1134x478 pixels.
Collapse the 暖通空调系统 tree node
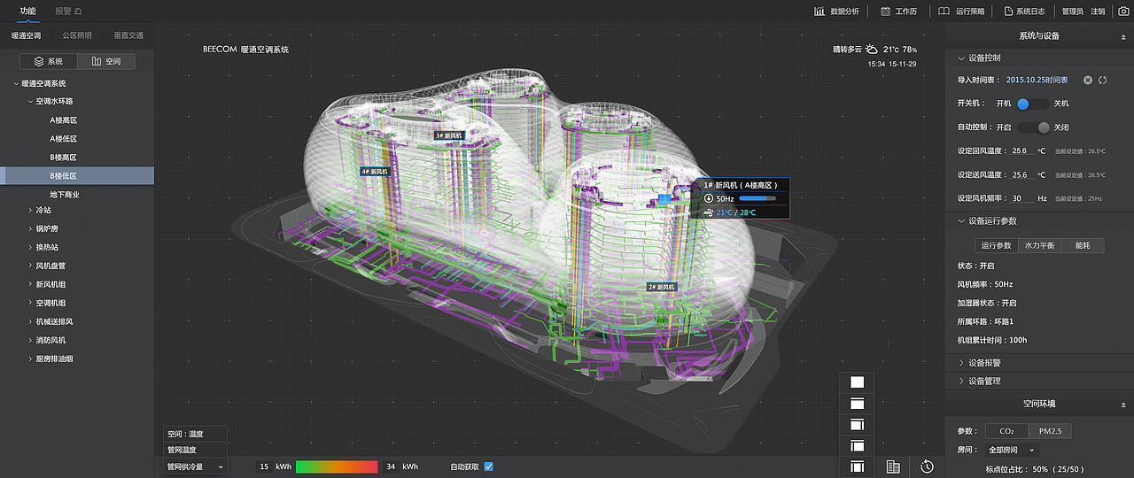pyautogui.click(x=16, y=83)
